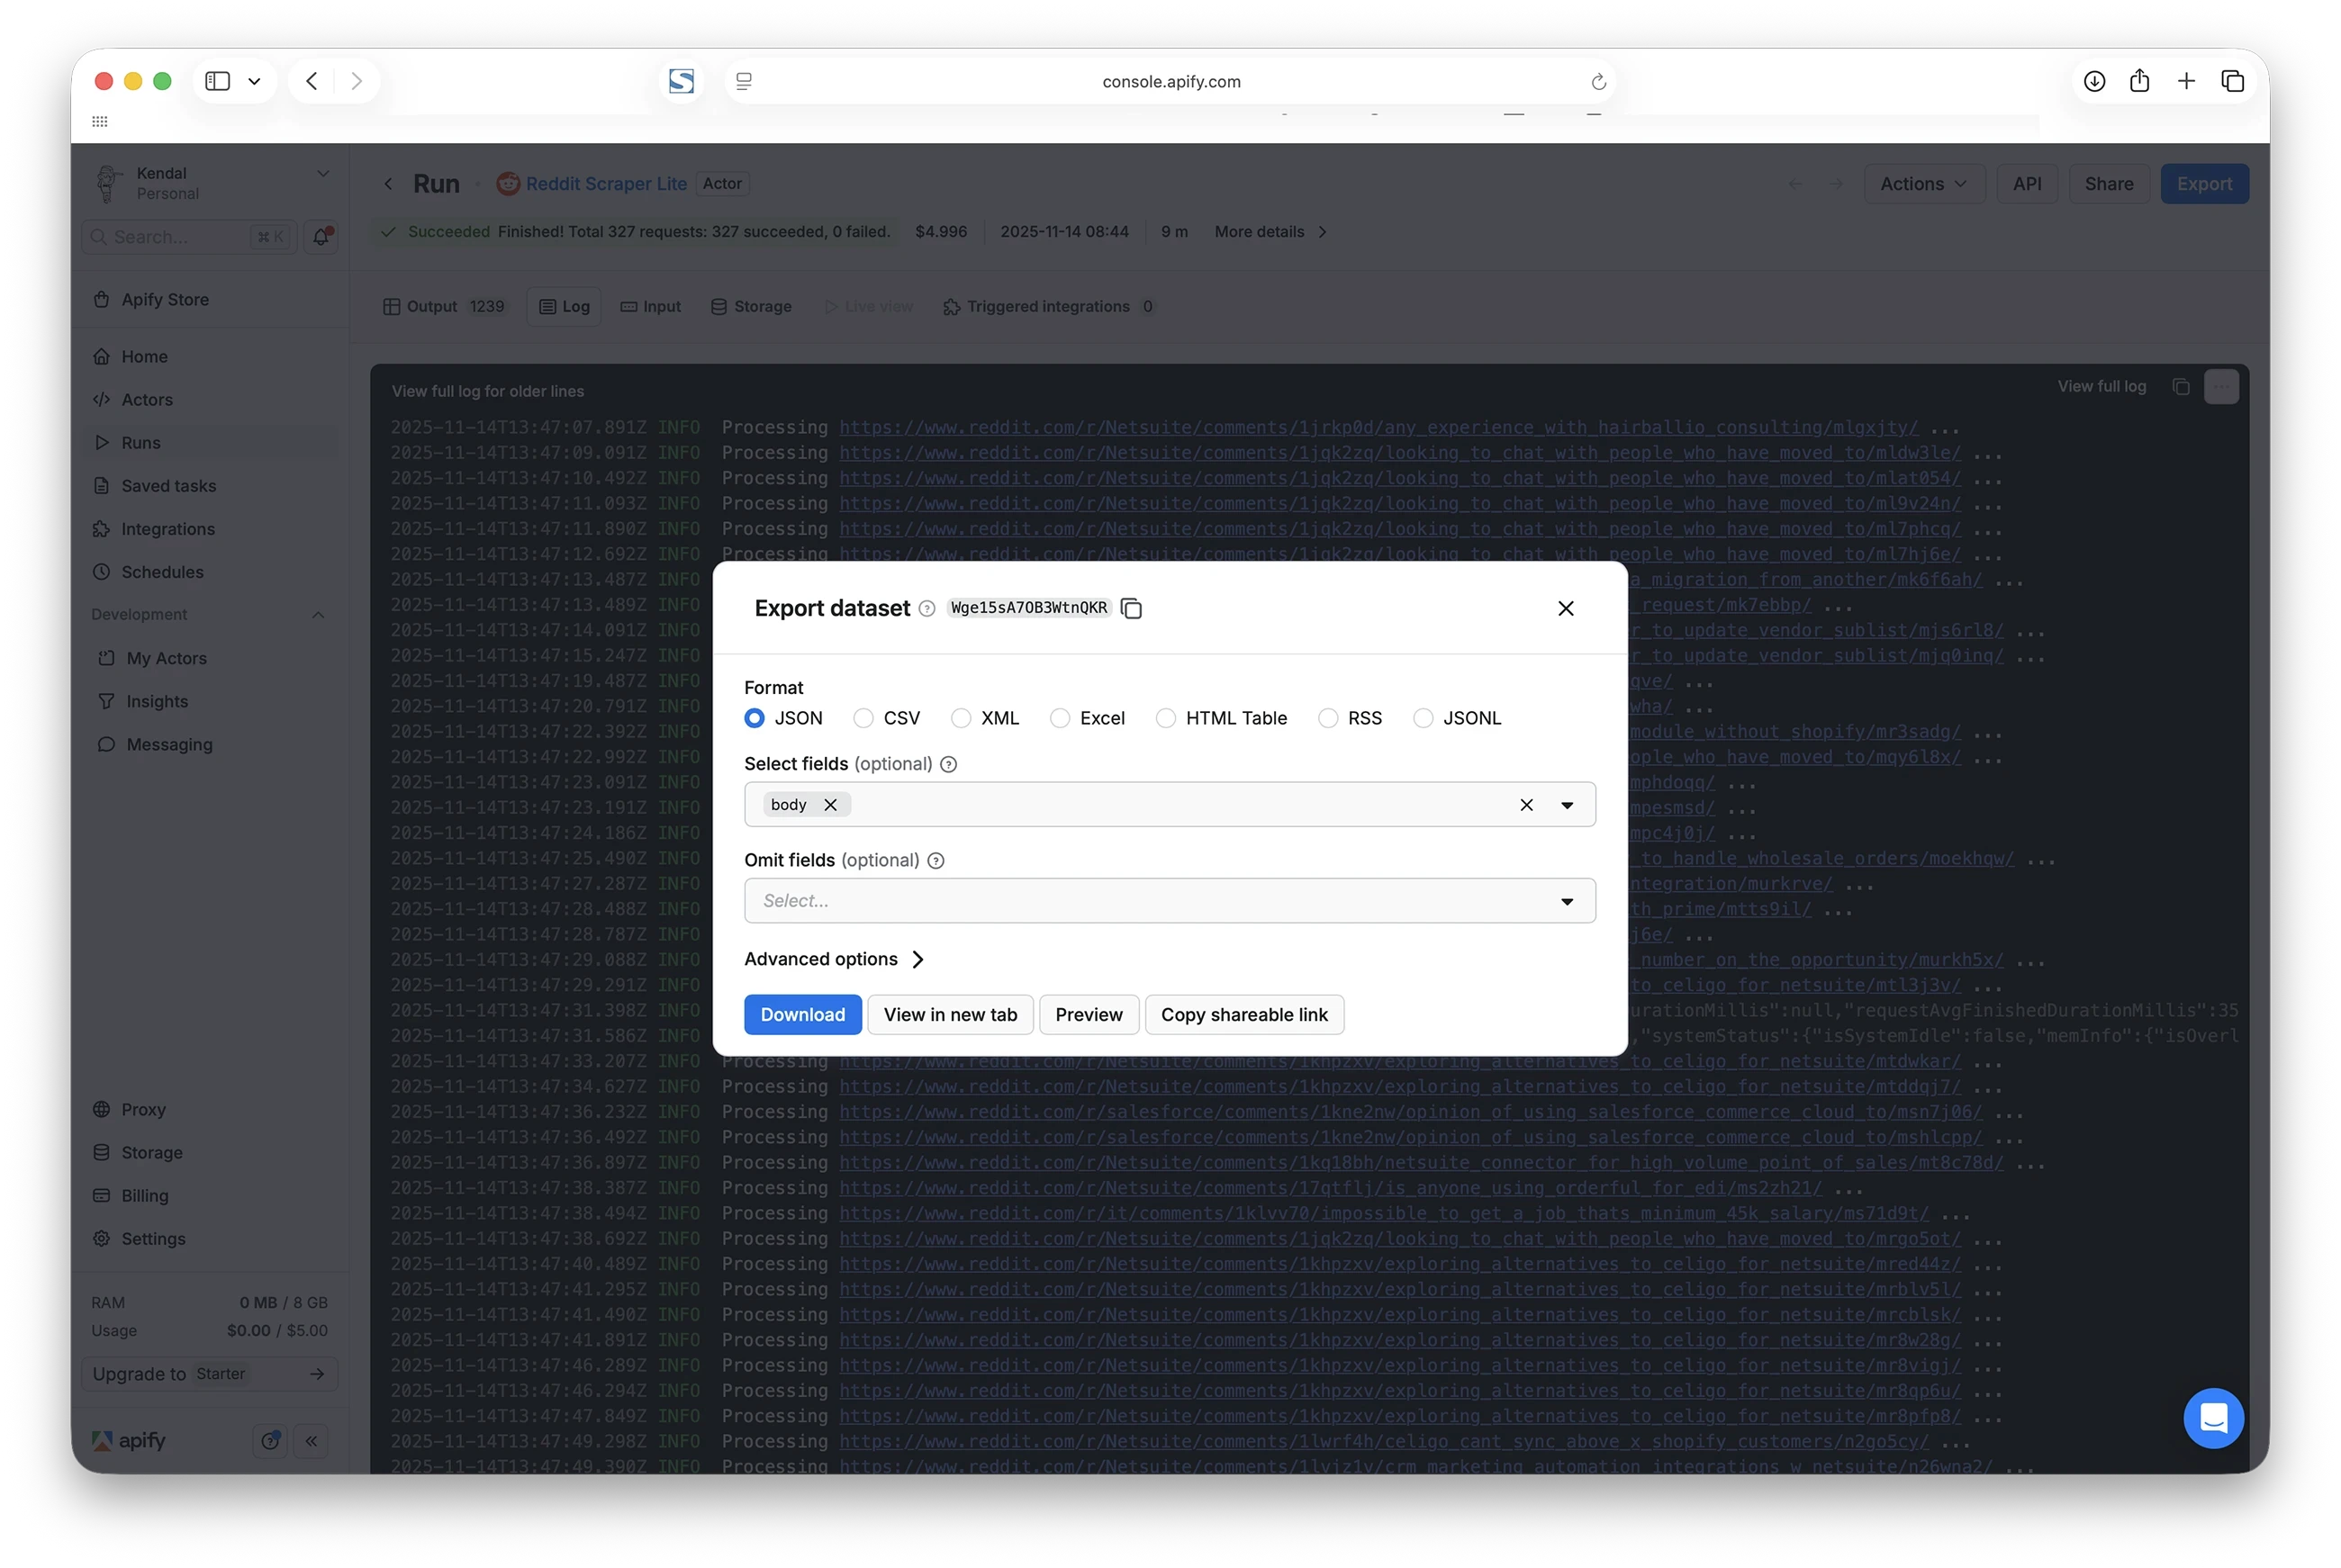Switch to the Log tab
Screen dimensions: 2341x1568
click(563, 307)
